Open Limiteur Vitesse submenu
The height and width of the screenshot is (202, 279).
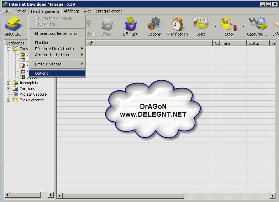57,64
